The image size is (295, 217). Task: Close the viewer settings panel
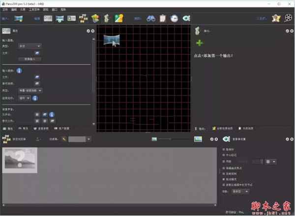292,139
